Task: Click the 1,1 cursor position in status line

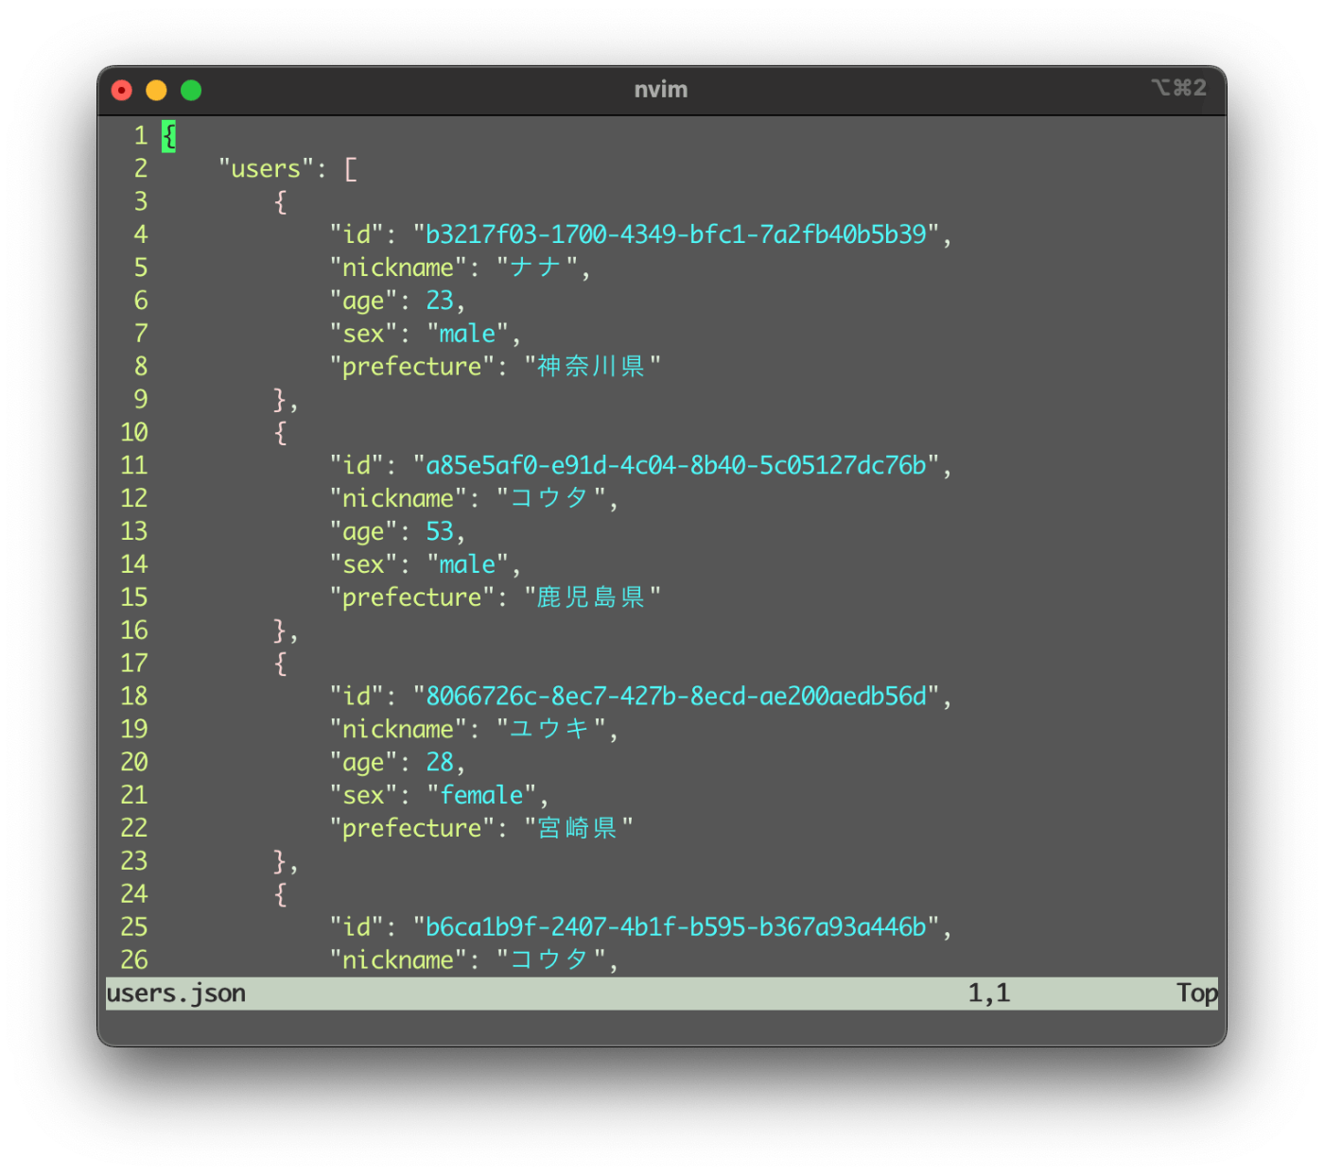Action: [989, 994]
